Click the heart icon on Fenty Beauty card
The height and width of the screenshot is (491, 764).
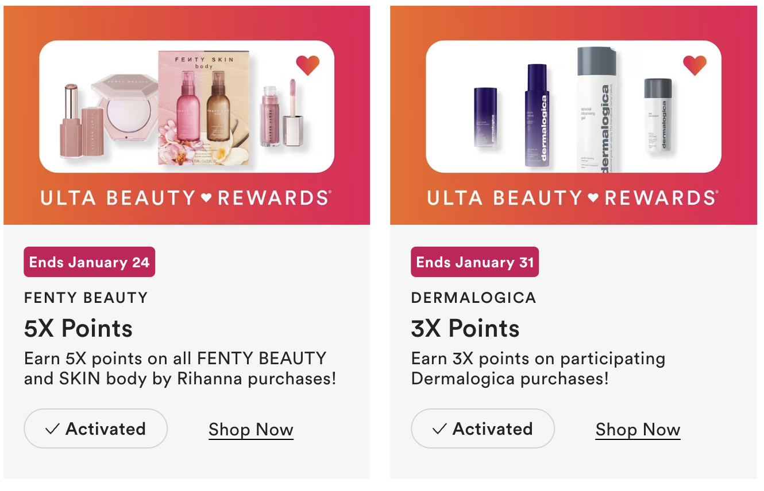coord(307,65)
